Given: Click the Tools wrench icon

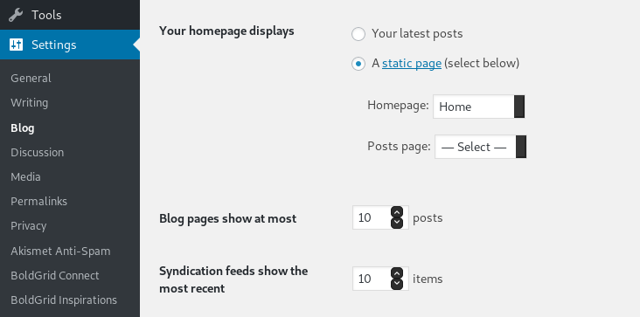Looking at the screenshot, I should pyautogui.click(x=16, y=15).
